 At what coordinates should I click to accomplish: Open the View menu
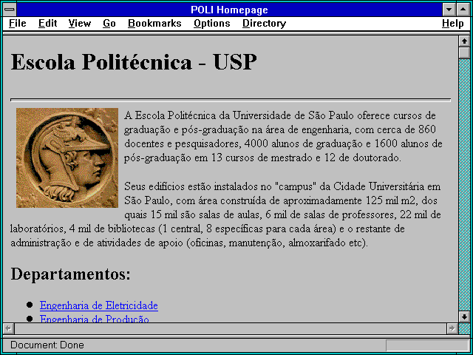coord(80,24)
